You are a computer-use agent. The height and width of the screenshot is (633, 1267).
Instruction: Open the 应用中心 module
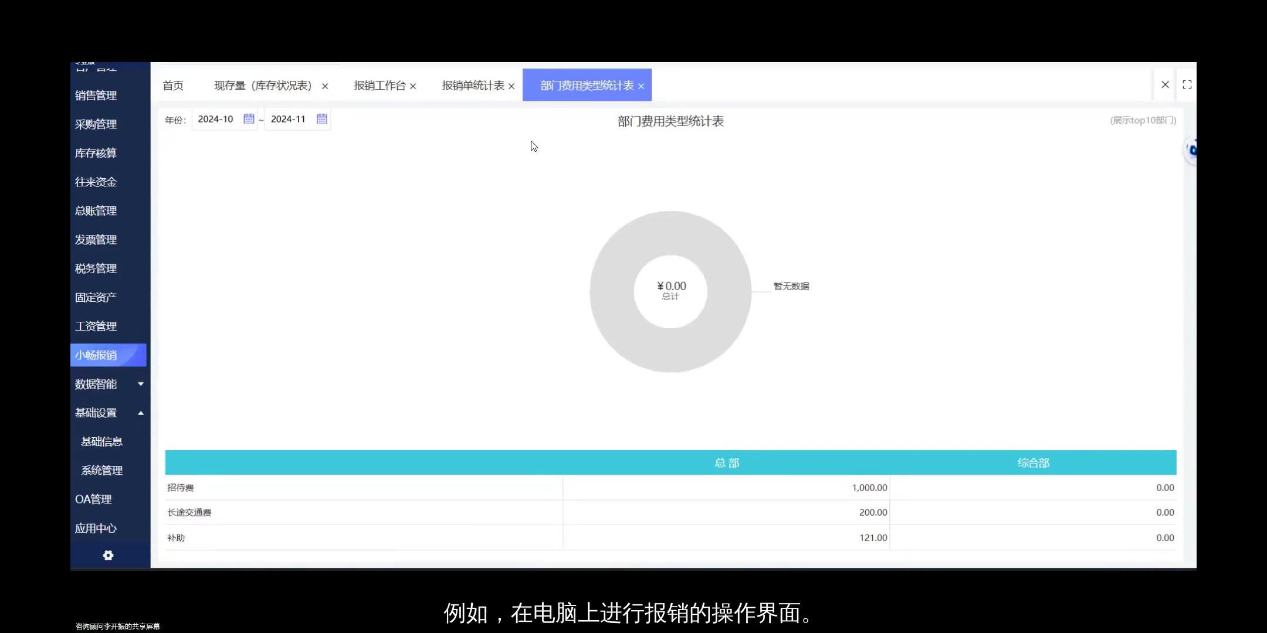[95, 527]
